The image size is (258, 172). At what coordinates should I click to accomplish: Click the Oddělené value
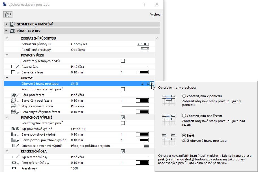78,50
